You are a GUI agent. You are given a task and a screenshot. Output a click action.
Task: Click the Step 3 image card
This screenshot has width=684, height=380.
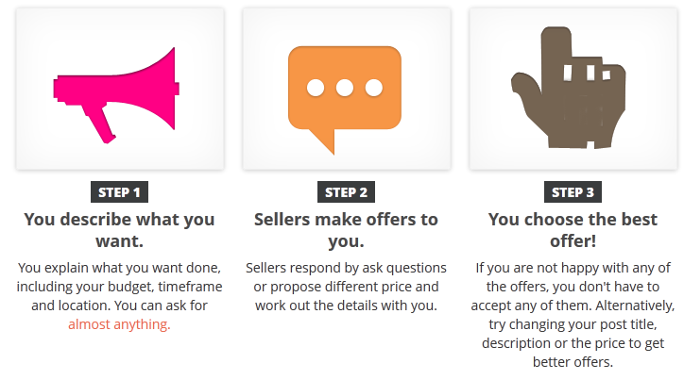coord(573,89)
